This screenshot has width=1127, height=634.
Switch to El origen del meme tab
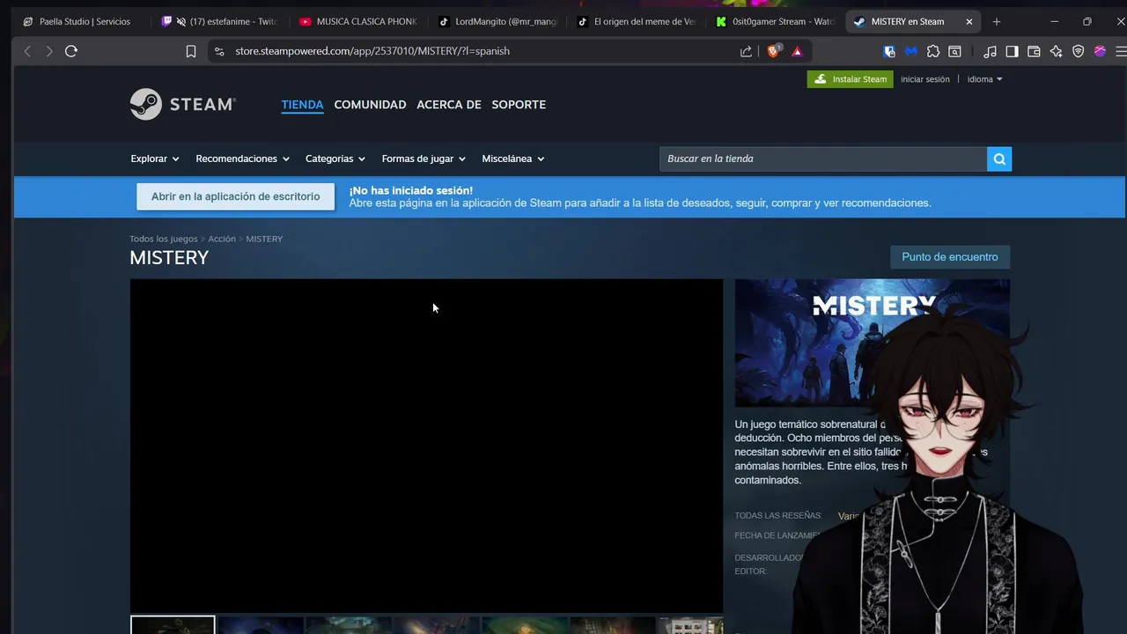tap(635, 21)
